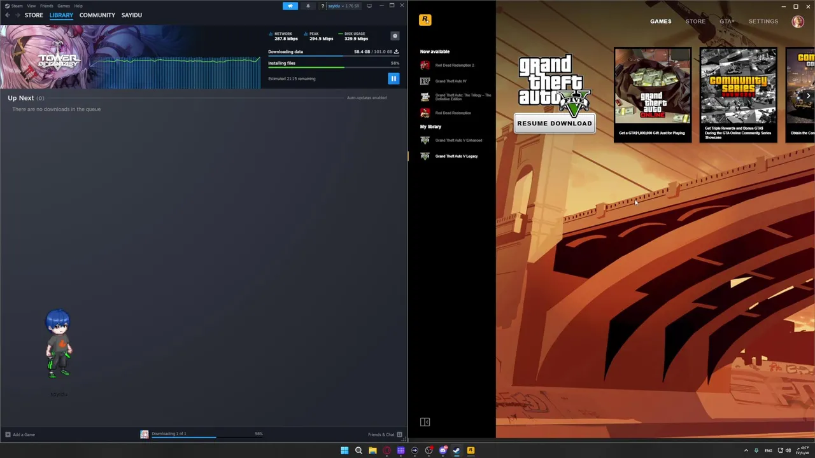This screenshot has height=458, width=815.
Task: Switch to Steam COMMUNITY tab
Action: pos(97,15)
